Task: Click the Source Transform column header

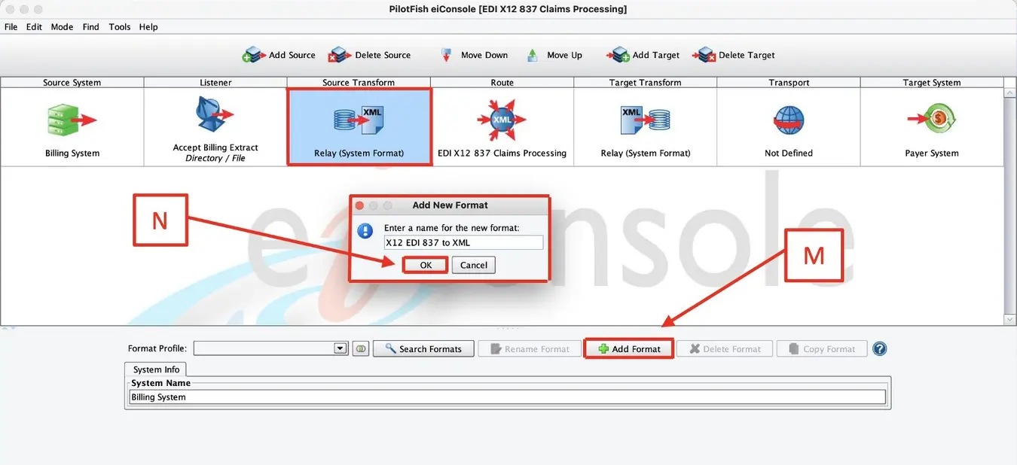Action: click(x=359, y=83)
